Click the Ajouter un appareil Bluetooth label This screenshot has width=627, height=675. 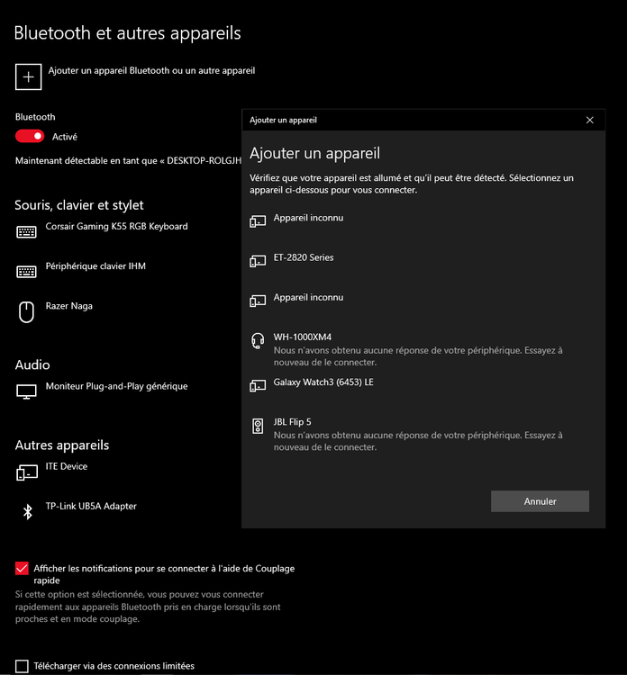tap(151, 70)
